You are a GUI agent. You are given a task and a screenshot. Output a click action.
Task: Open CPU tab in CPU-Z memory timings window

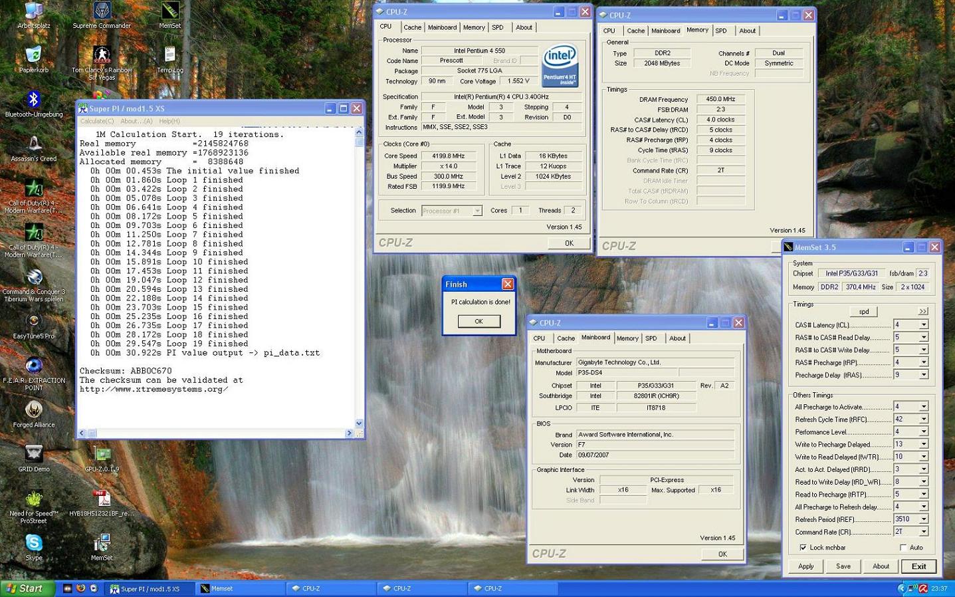[x=609, y=31]
